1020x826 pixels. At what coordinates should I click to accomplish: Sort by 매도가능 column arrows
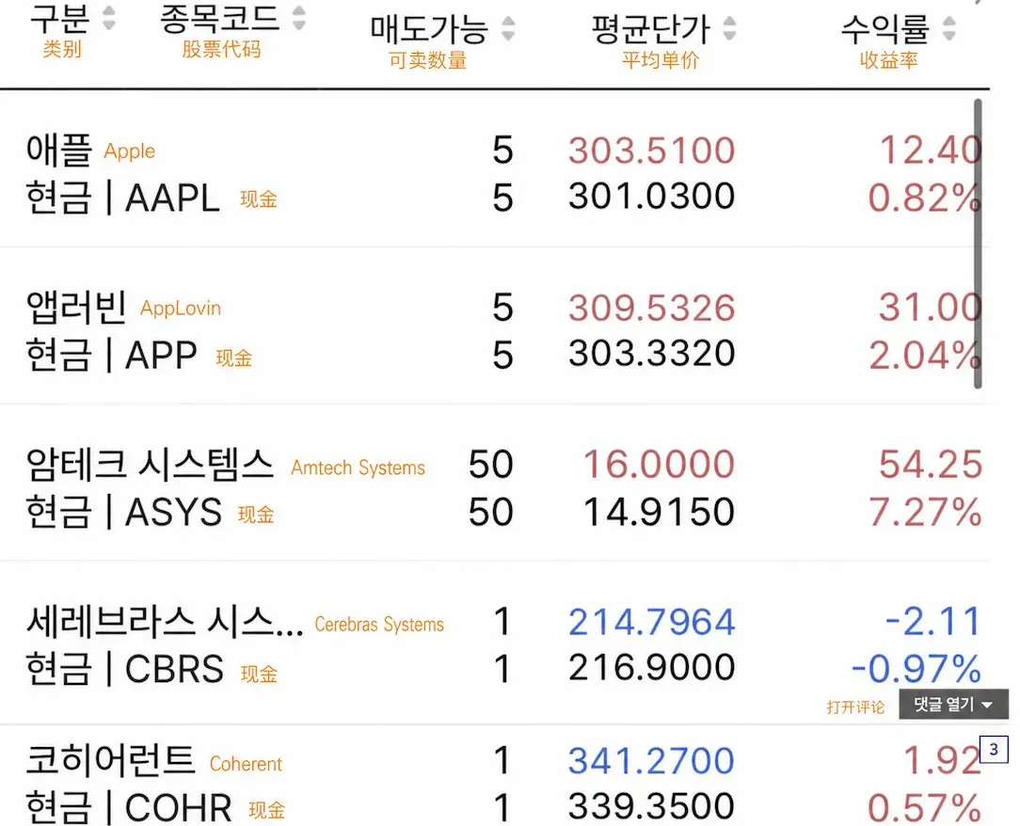pyautogui.click(x=508, y=28)
